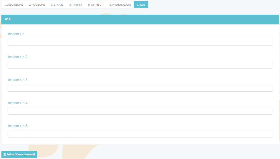Click the "Import url 5" label
The image size is (280, 159).
click(x=18, y=126)
